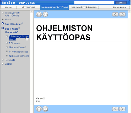Click content pane scrollbar up arrow
The height and width of the screenshot is (113, 131).
(129, 12)
